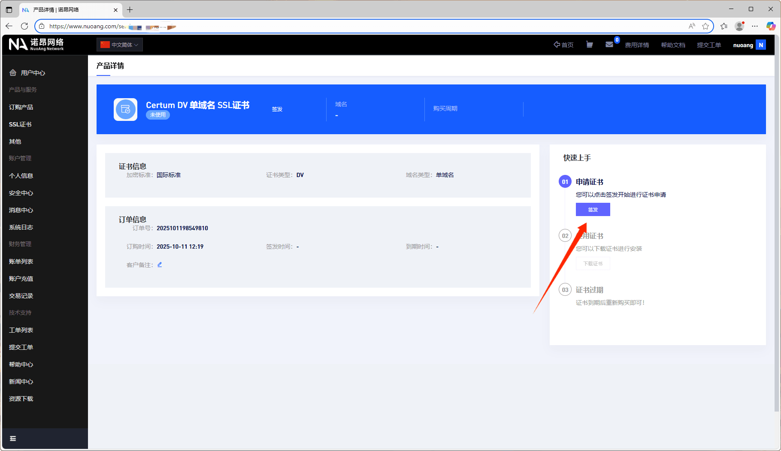Add page to favorites with star icon
This screenshot has height=451, width=781.
point(705,26)
